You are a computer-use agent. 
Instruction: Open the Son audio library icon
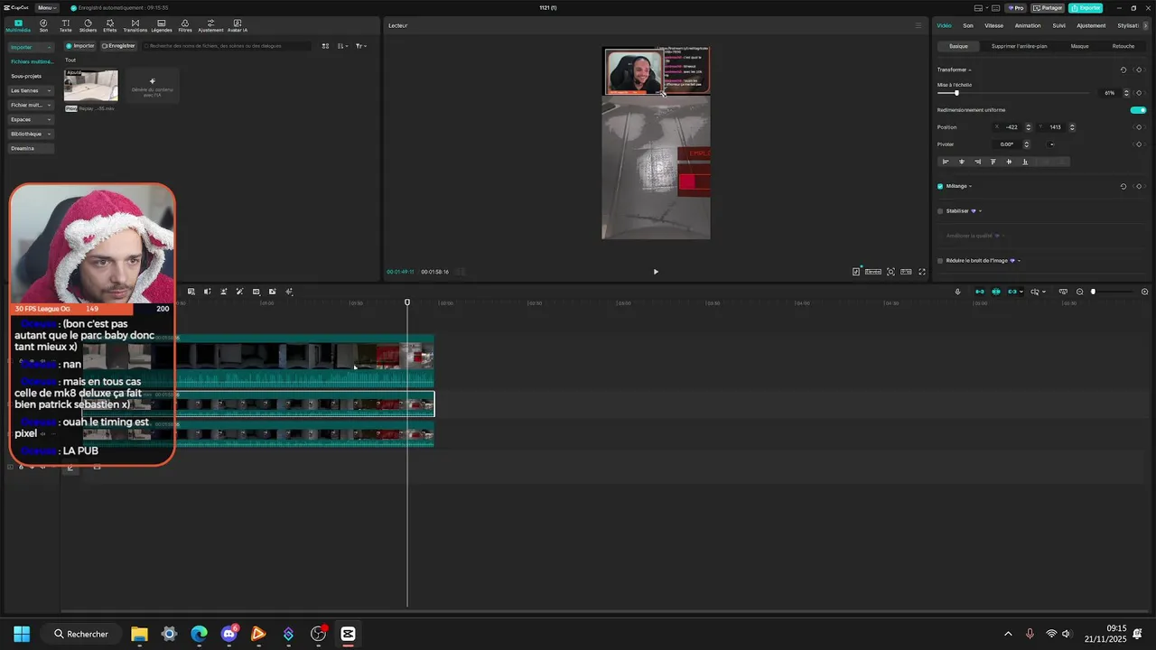pos(43,25)
